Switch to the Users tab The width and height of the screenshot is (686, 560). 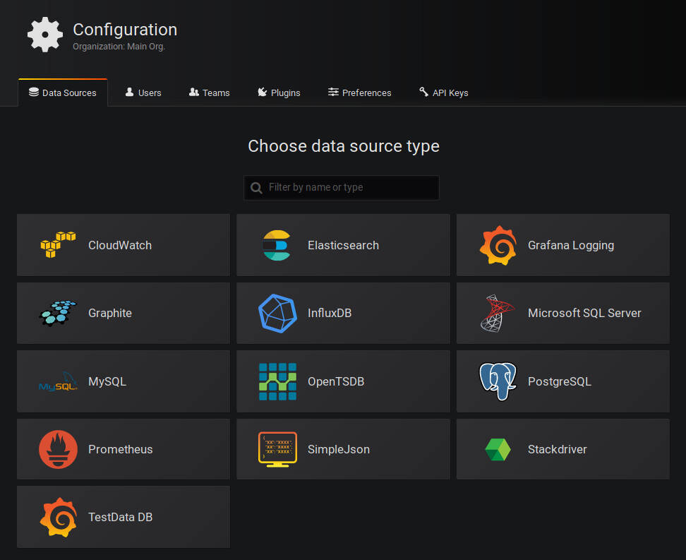(x=143, y=93)
